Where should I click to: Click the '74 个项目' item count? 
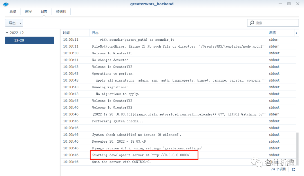tap(278, 169)
